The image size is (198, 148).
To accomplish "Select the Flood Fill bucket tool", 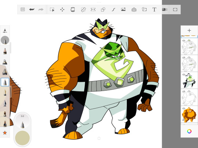I will pos(73,10).
